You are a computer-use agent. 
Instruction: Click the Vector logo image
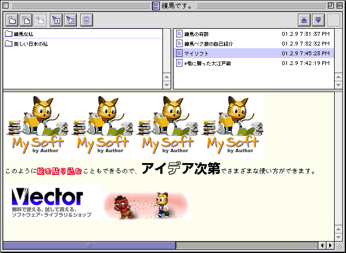click(x=54, y=203)
